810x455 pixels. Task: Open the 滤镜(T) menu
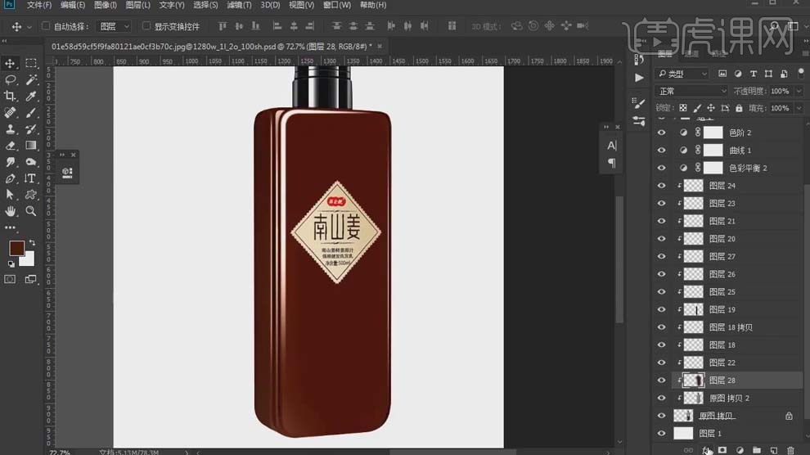click(x=240, y=5)
